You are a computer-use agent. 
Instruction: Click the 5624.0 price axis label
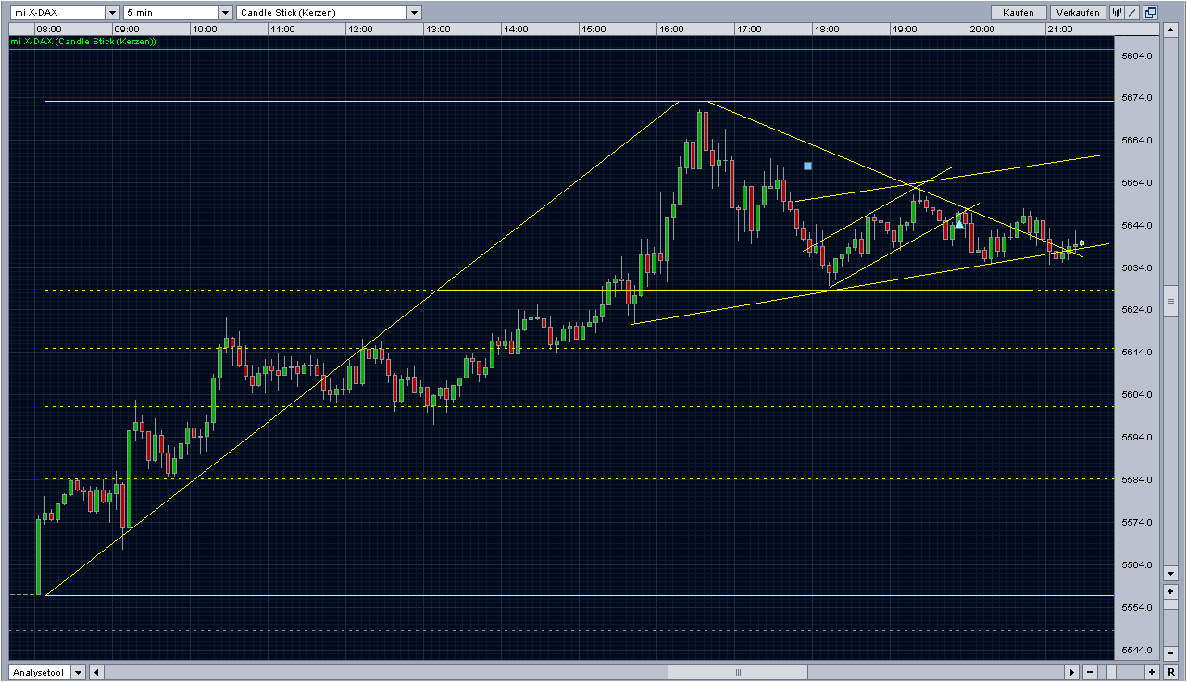click(1135, 310)
